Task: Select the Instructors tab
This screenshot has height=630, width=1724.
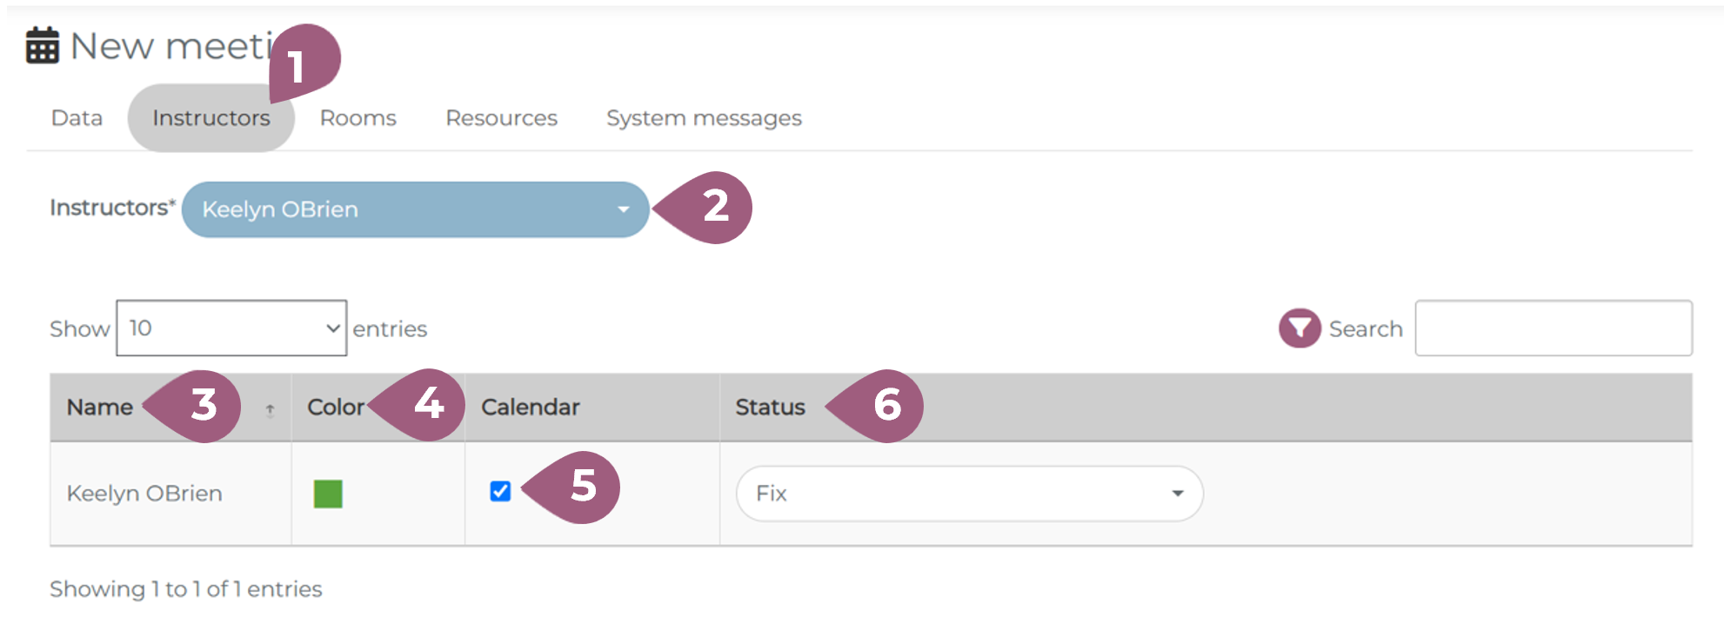Action: (210, 118)
